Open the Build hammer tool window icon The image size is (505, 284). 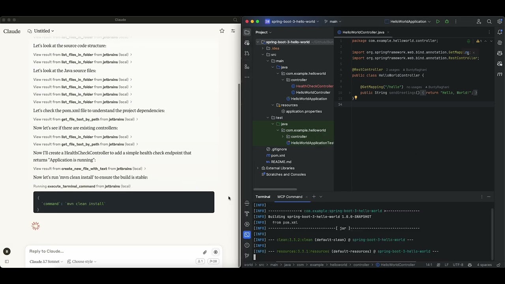tap(247, 214)
